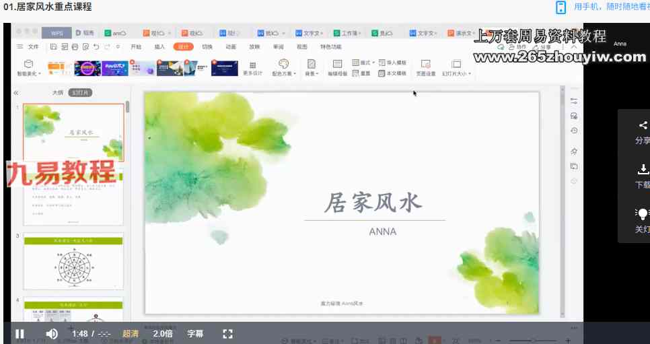
Task: Toggle the 关灯 lights-off mode
Action: pyautogui.click(x=643, y=213)
